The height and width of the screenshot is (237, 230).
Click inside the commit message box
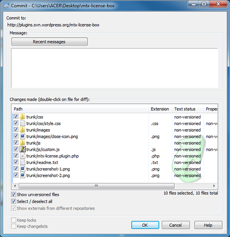tap(115, 68)
